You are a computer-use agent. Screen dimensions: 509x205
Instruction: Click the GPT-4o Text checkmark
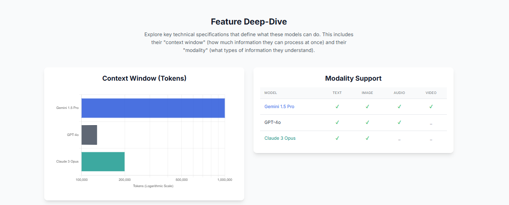click(x=337, y=123)
